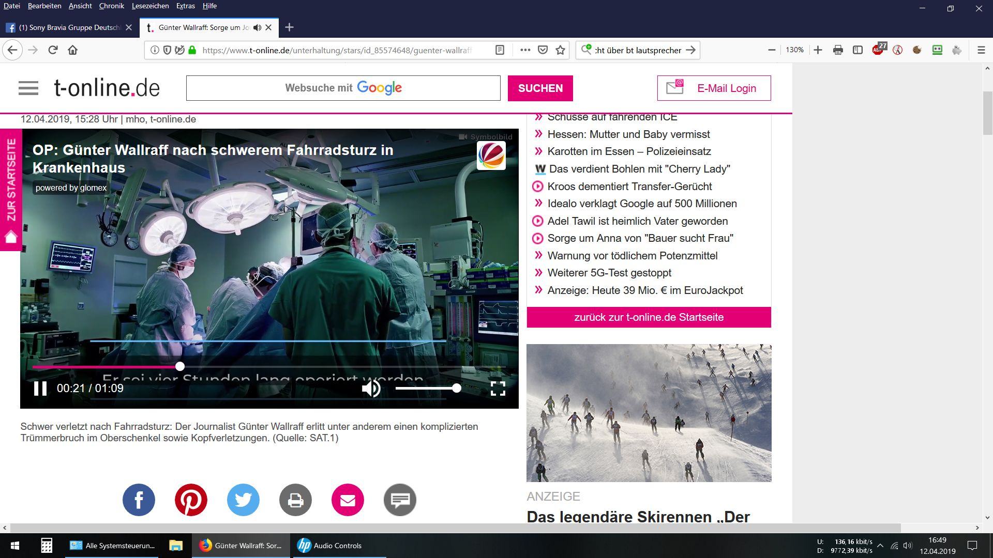Pause the video playback

(40, 389)
